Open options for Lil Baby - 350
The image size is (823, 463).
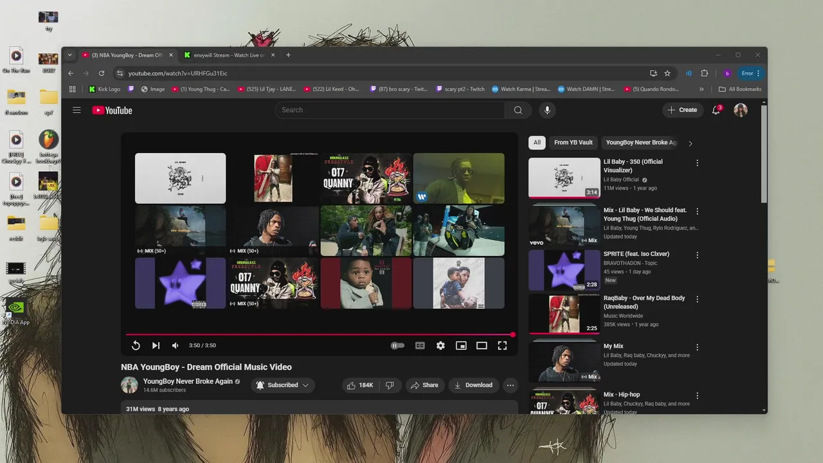[x=697, y=163]
